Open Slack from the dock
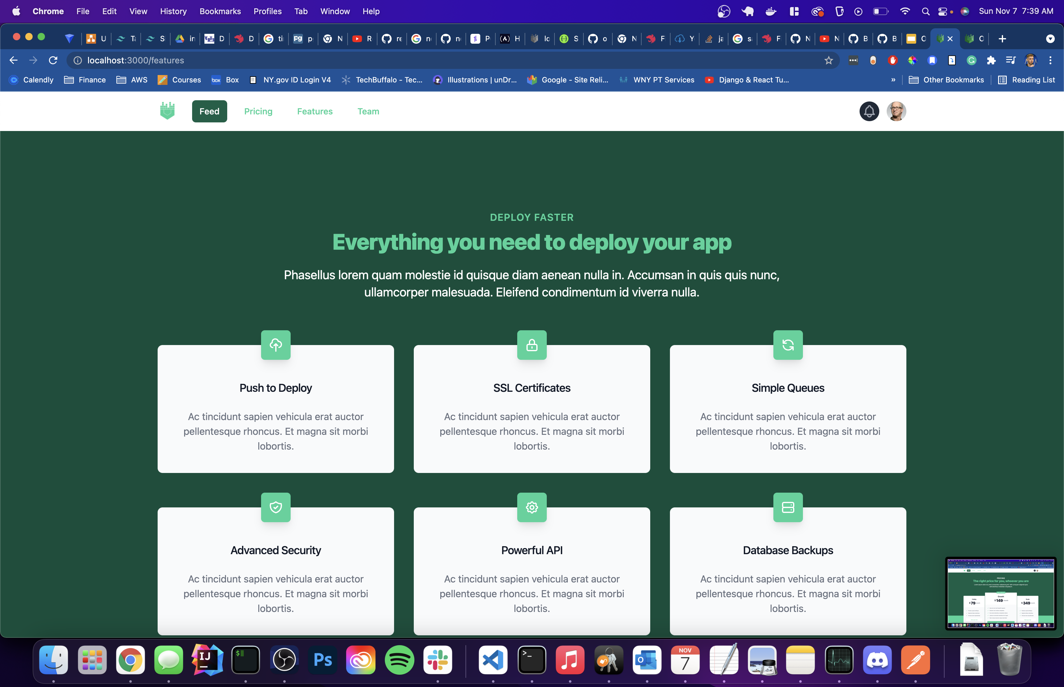The width and height of the screenshot is (1064, 687). tap(437, 660)
